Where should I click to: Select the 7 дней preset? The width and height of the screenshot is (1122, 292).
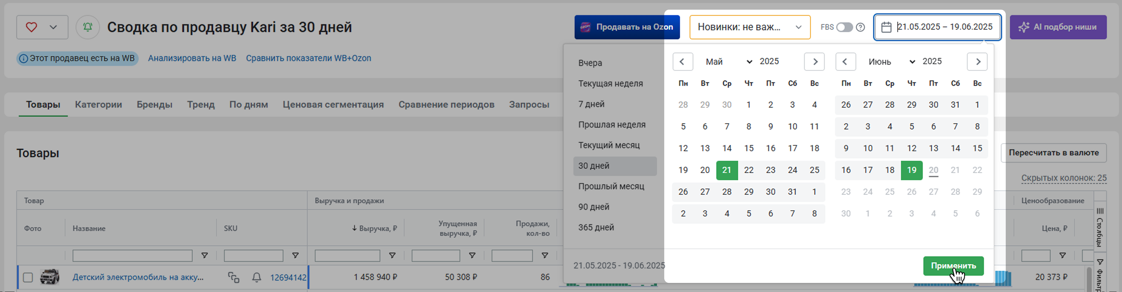coord(615,104)
